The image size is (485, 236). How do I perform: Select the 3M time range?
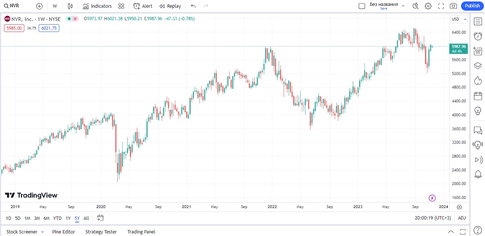point(37,218)
